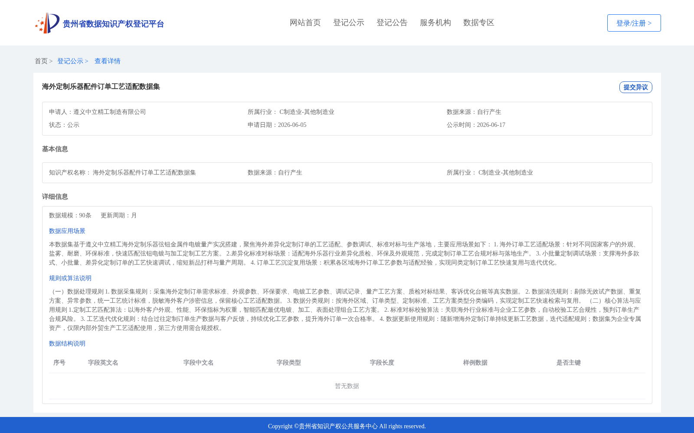The image size is (694, 433).
Task: Click the 申请日期：2026-06-05 text
Action: [x=277, y=125]
